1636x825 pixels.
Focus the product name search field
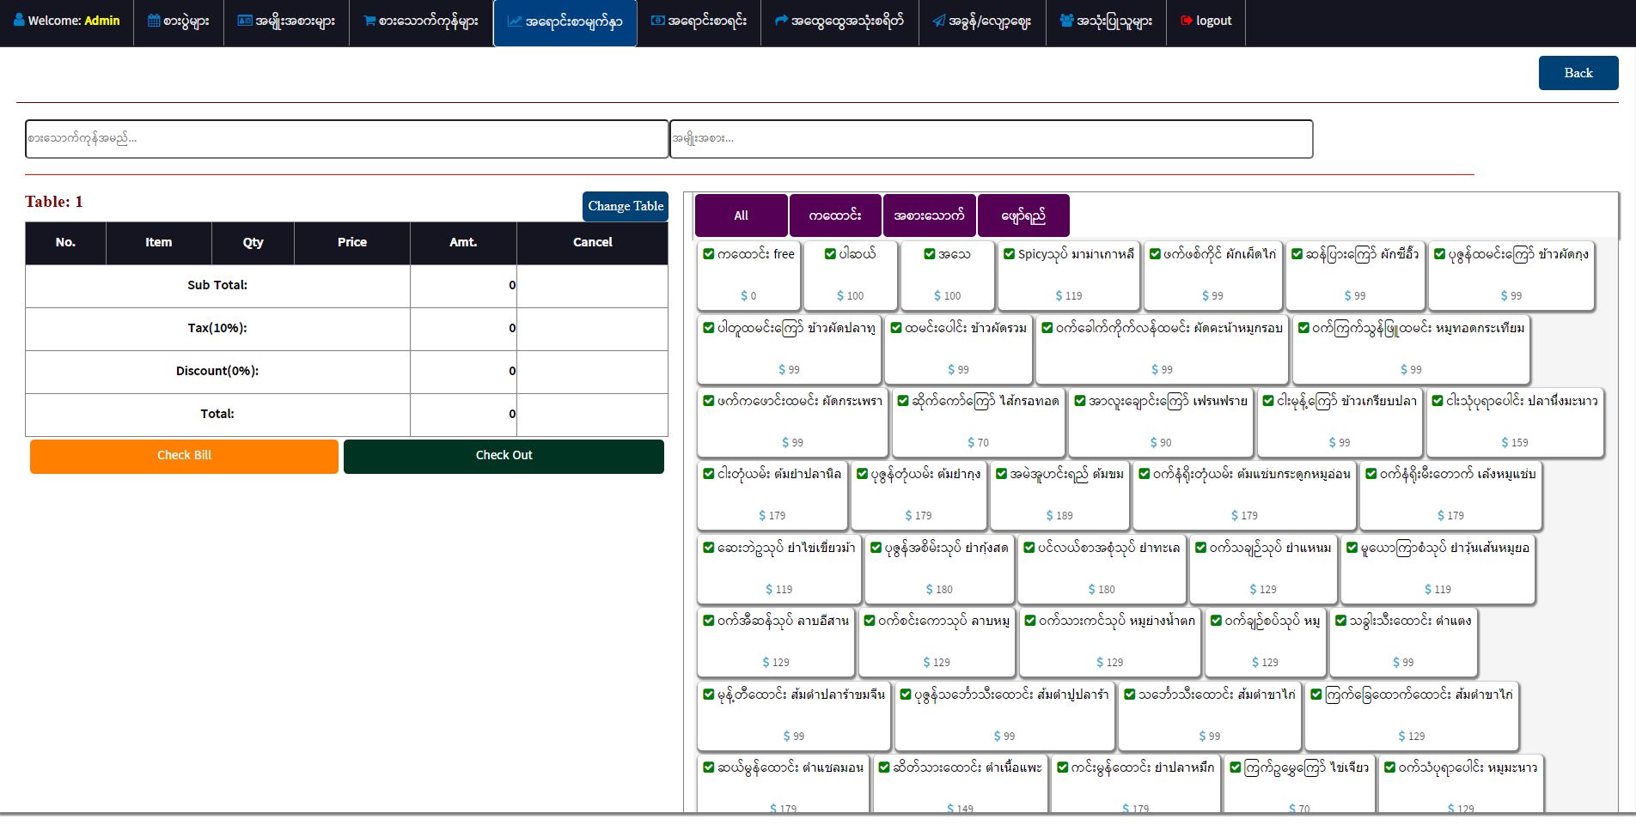coord(346,139)
